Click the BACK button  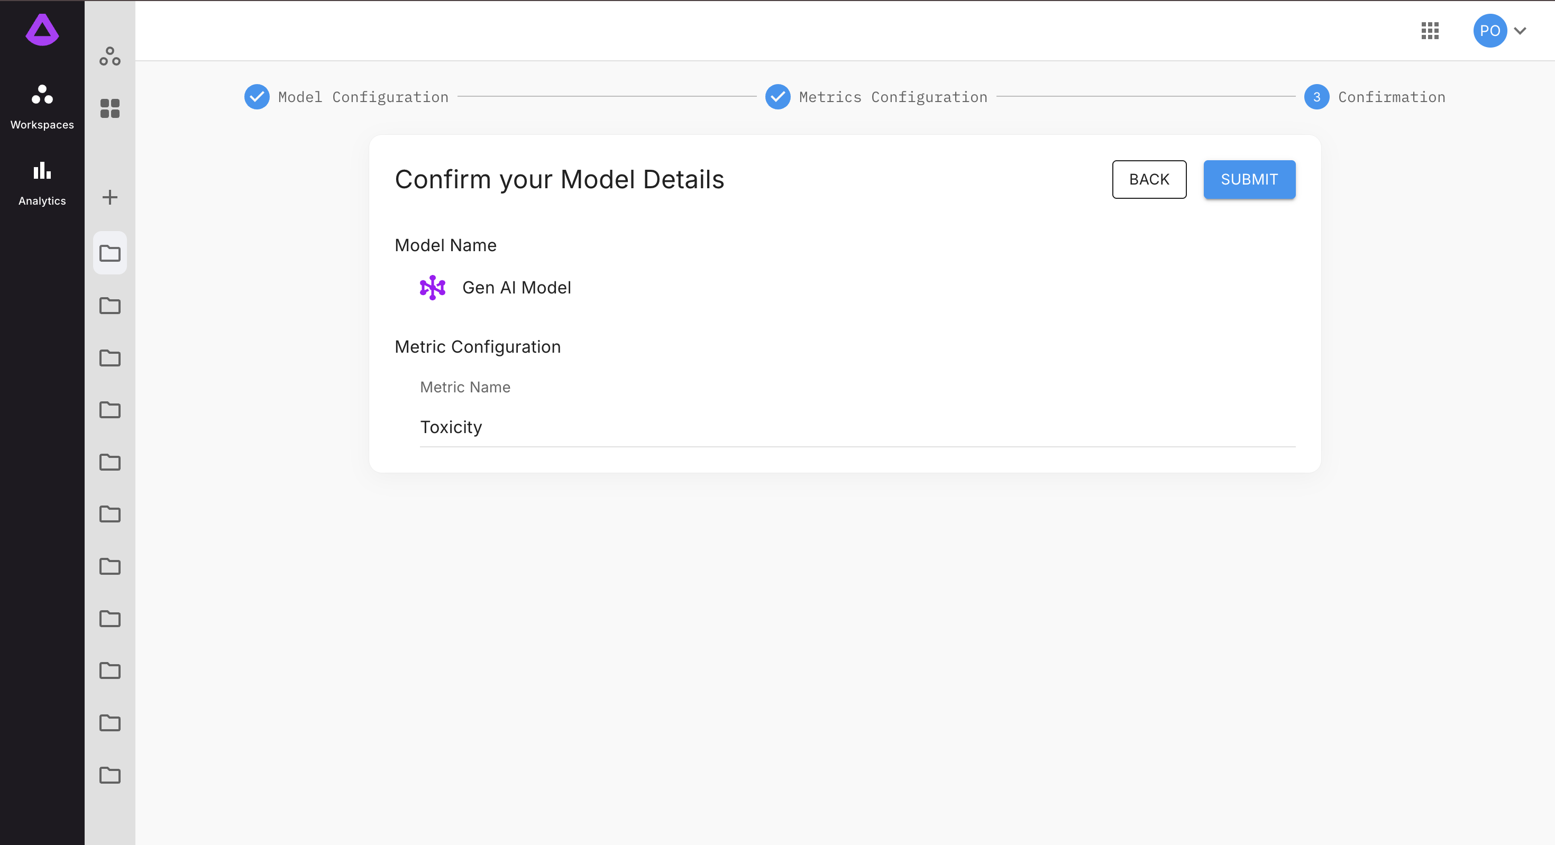1149,179
